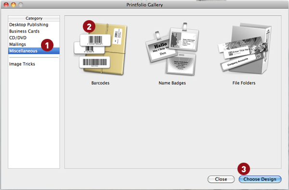
Task: Click the Category column header
Action: (34, 18)
